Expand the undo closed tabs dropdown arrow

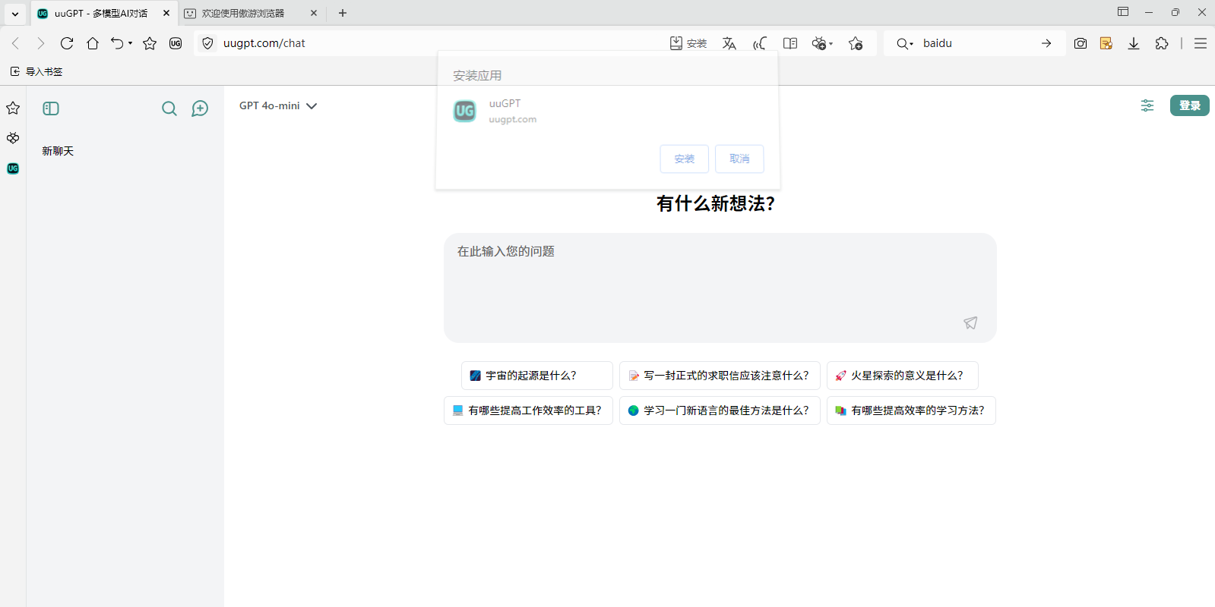[x=131, y=43]
